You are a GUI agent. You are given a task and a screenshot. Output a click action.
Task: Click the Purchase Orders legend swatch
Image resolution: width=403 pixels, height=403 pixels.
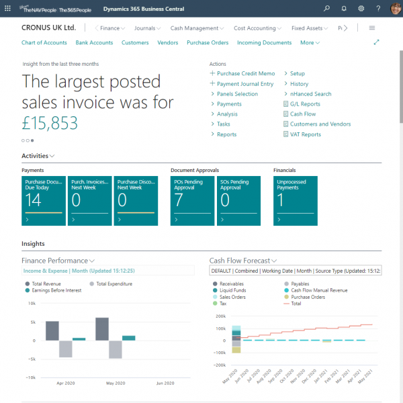coord(286,297)
